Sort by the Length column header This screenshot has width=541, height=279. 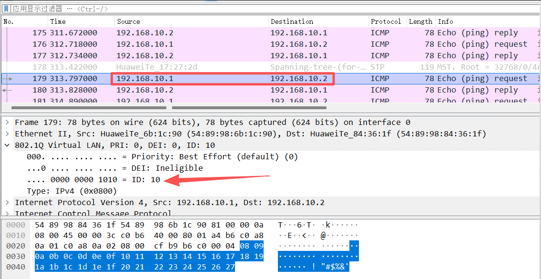click(420, 21)
